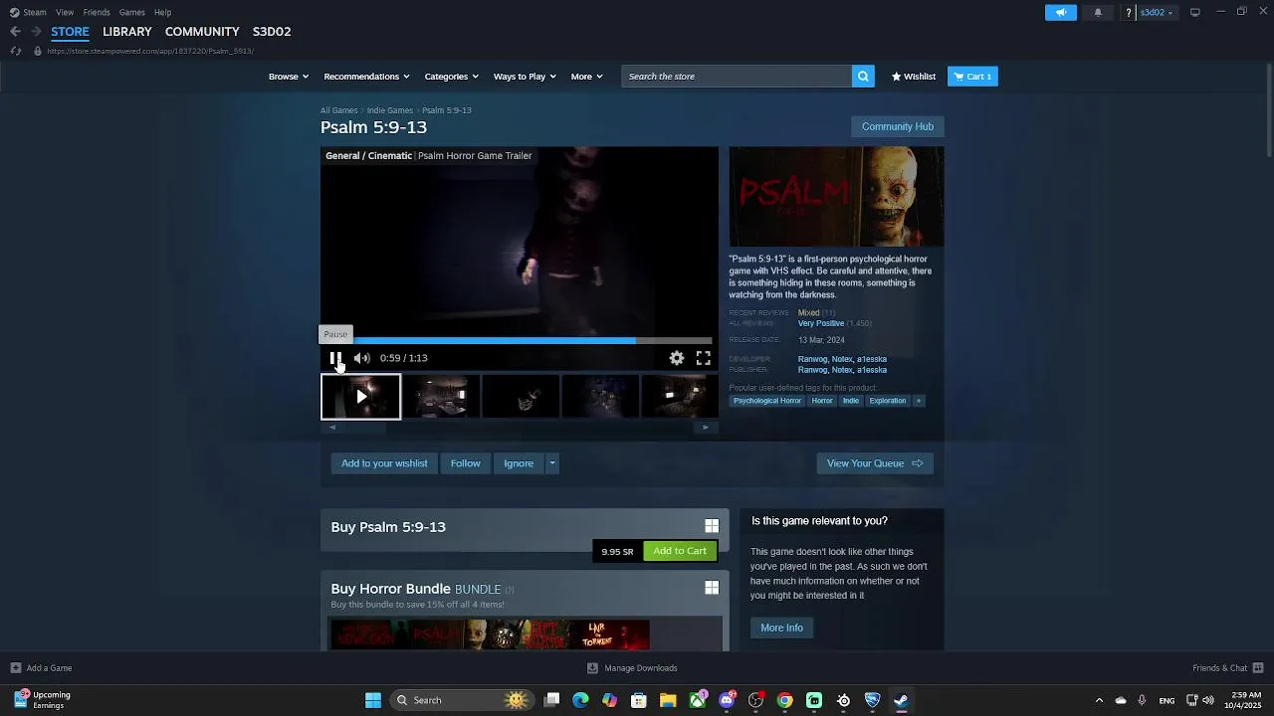Switch to LIBRARY tab
Viewport: 1274px width, 716px height.
pyautogui.click(x=127, y=32)
